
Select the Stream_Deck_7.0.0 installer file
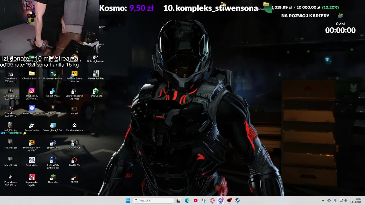(53, 127)
